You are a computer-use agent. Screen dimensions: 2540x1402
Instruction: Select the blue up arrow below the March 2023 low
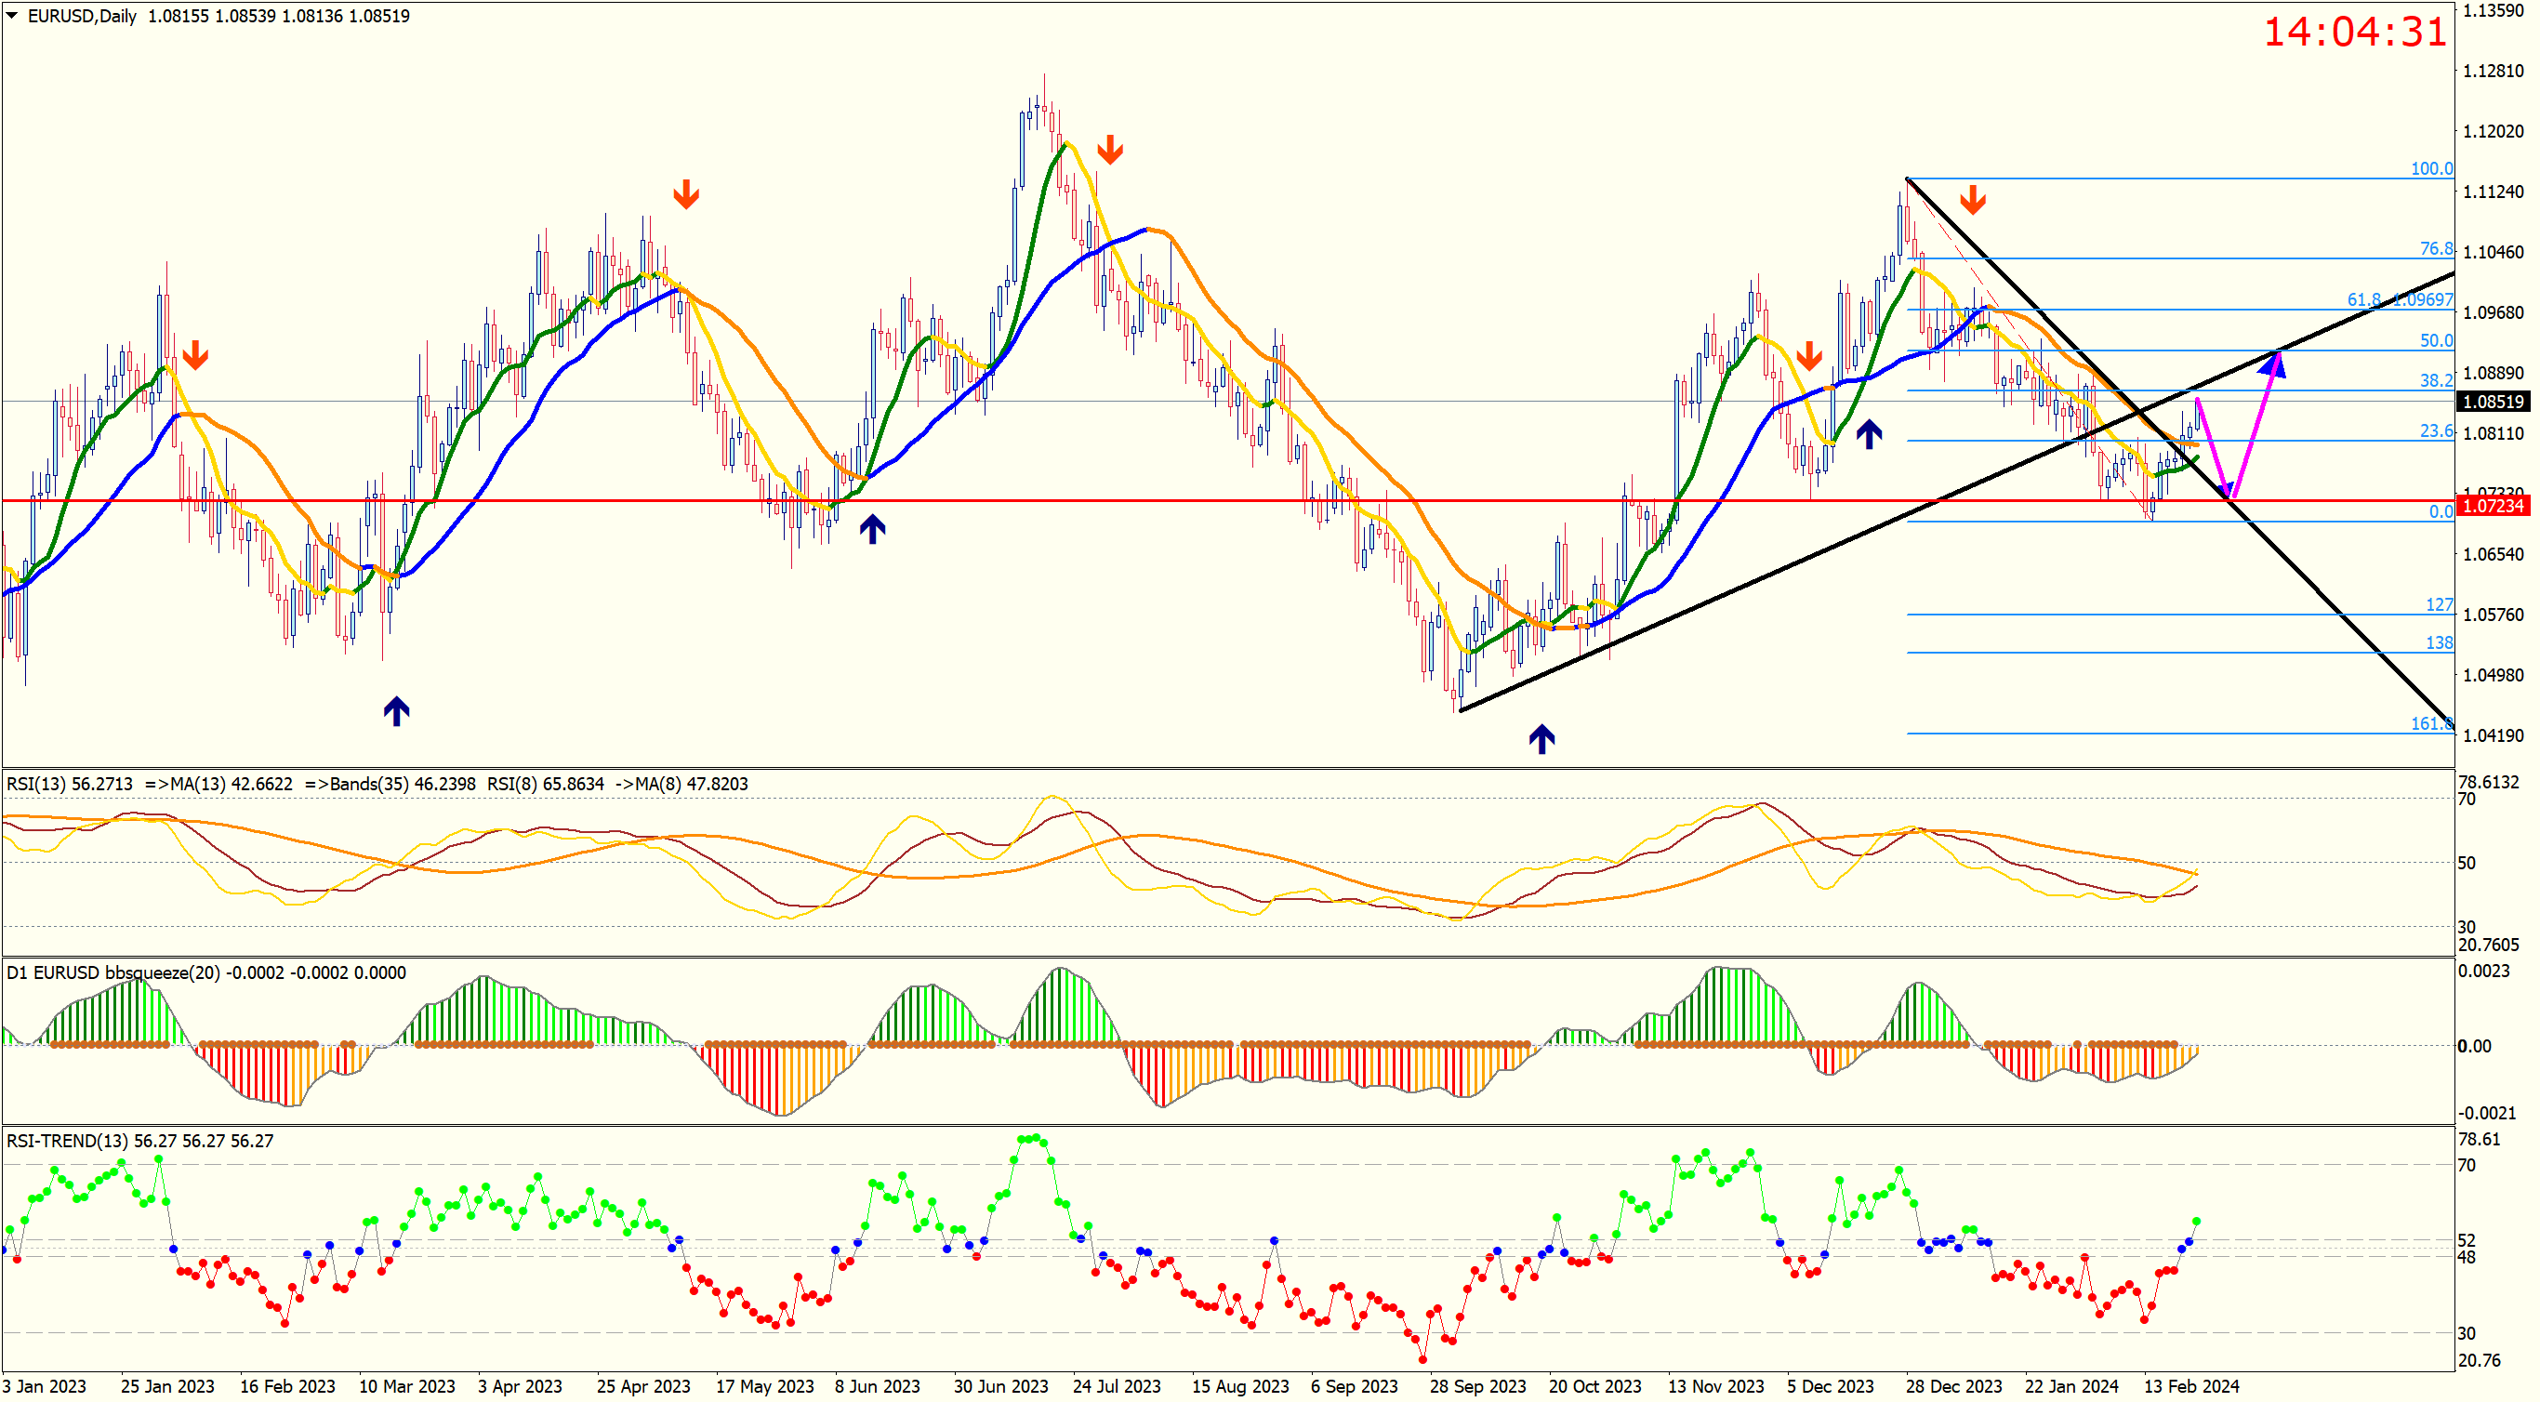pyautogui.click(x=396, y=710)
